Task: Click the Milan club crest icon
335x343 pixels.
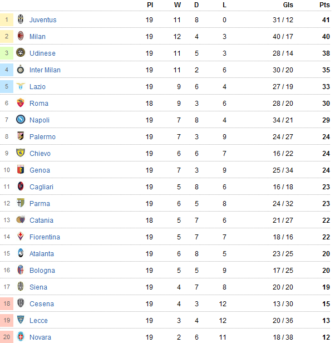Action: pos(21,37)
